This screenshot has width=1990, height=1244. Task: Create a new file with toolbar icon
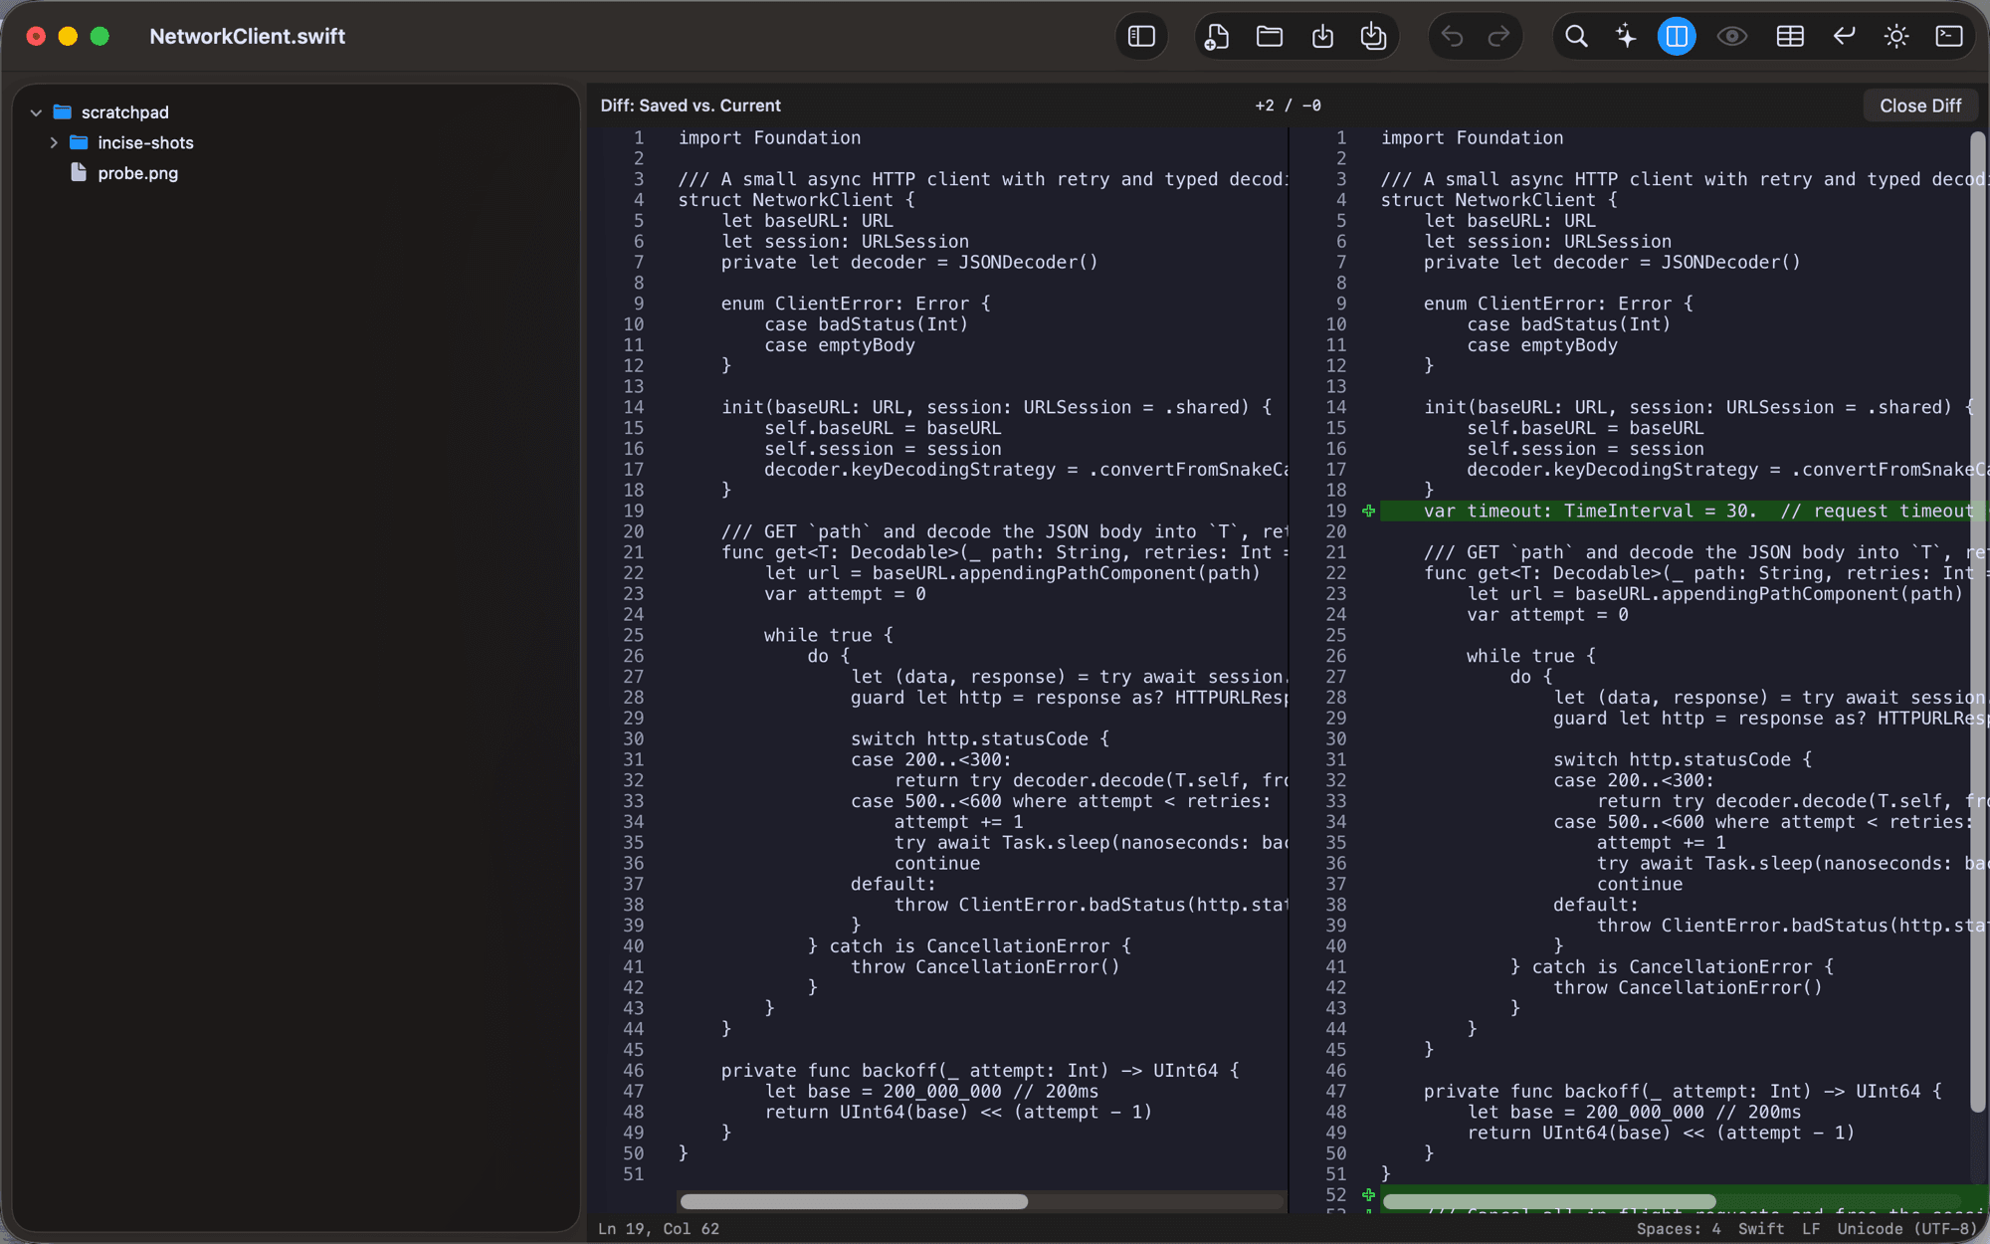pyautogui.click(x=1217, y=37)
